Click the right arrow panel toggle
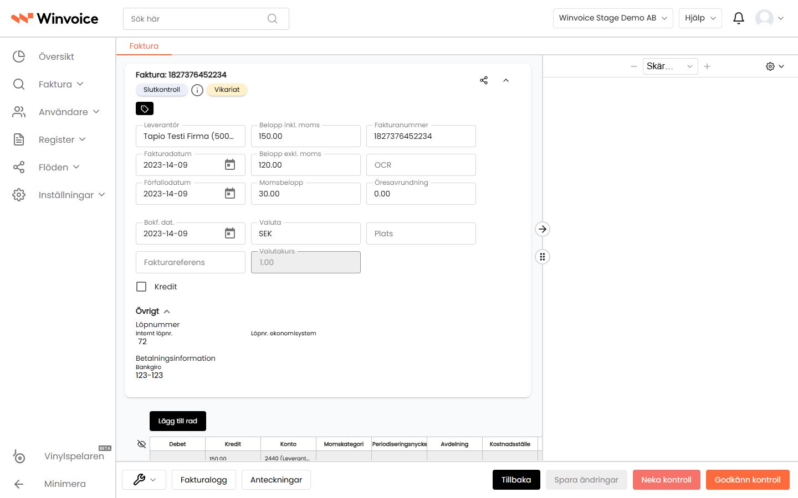The image size is (798, 498). click(x=543, y=229)
